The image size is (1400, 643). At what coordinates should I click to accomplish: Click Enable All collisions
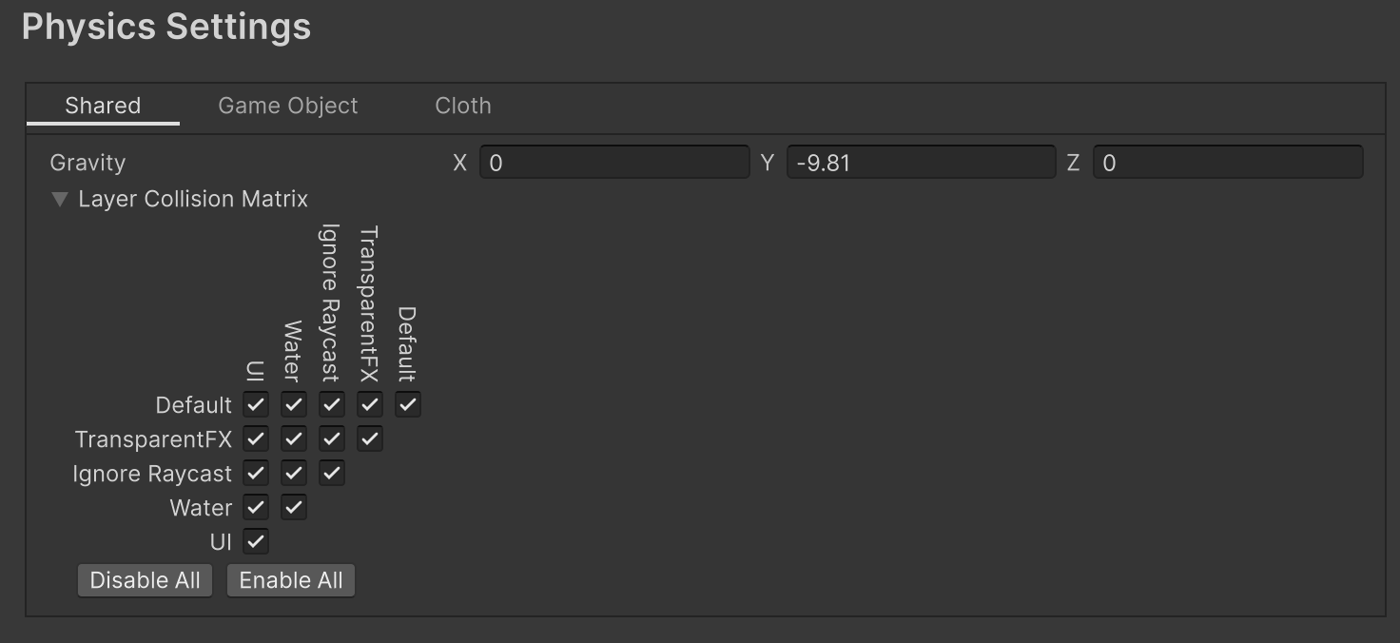[x=291, y=579]
